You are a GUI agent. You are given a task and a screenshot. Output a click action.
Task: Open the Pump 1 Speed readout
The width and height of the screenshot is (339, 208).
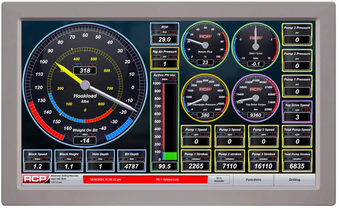pos(196,136)
